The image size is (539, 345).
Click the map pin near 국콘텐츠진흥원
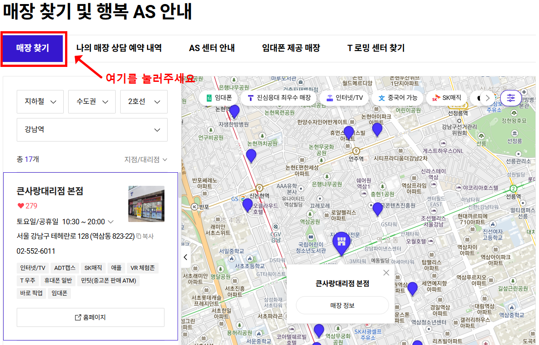pyautogui.click(x=377, y=209)
